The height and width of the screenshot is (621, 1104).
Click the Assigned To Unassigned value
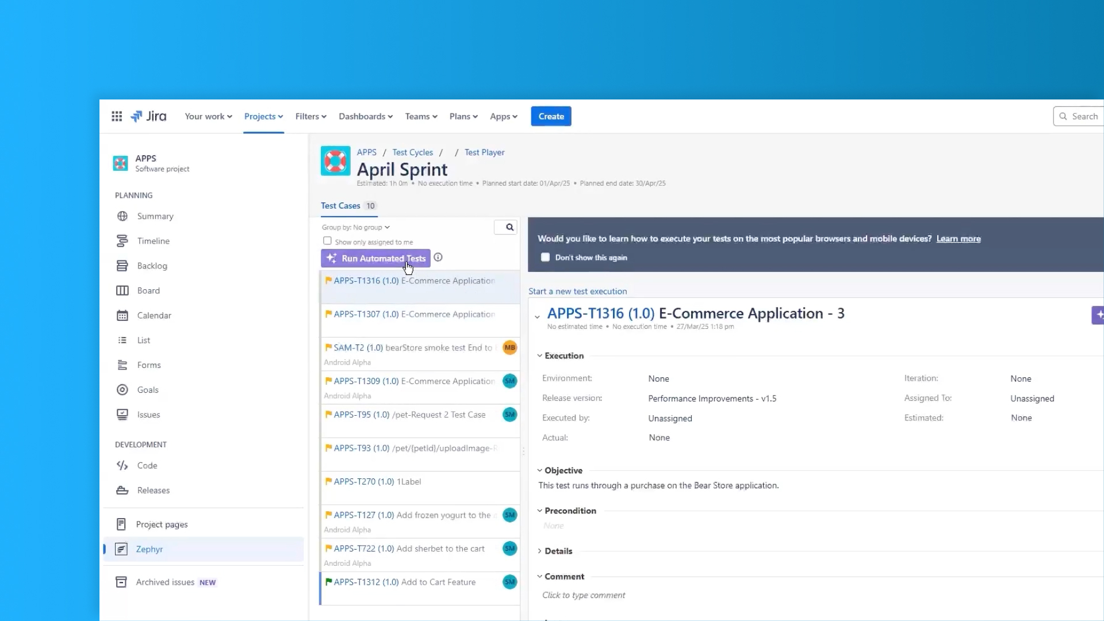click(1032, 398)
